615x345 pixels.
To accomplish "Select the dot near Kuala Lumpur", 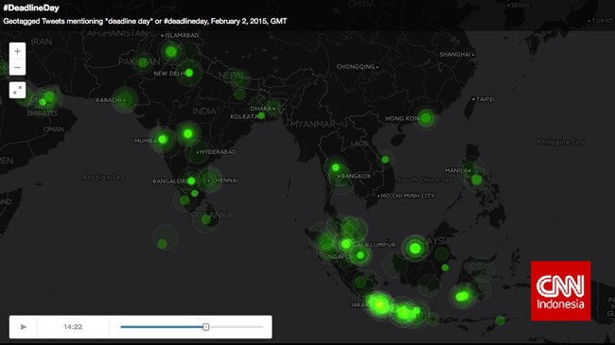I will pos(346,245).
